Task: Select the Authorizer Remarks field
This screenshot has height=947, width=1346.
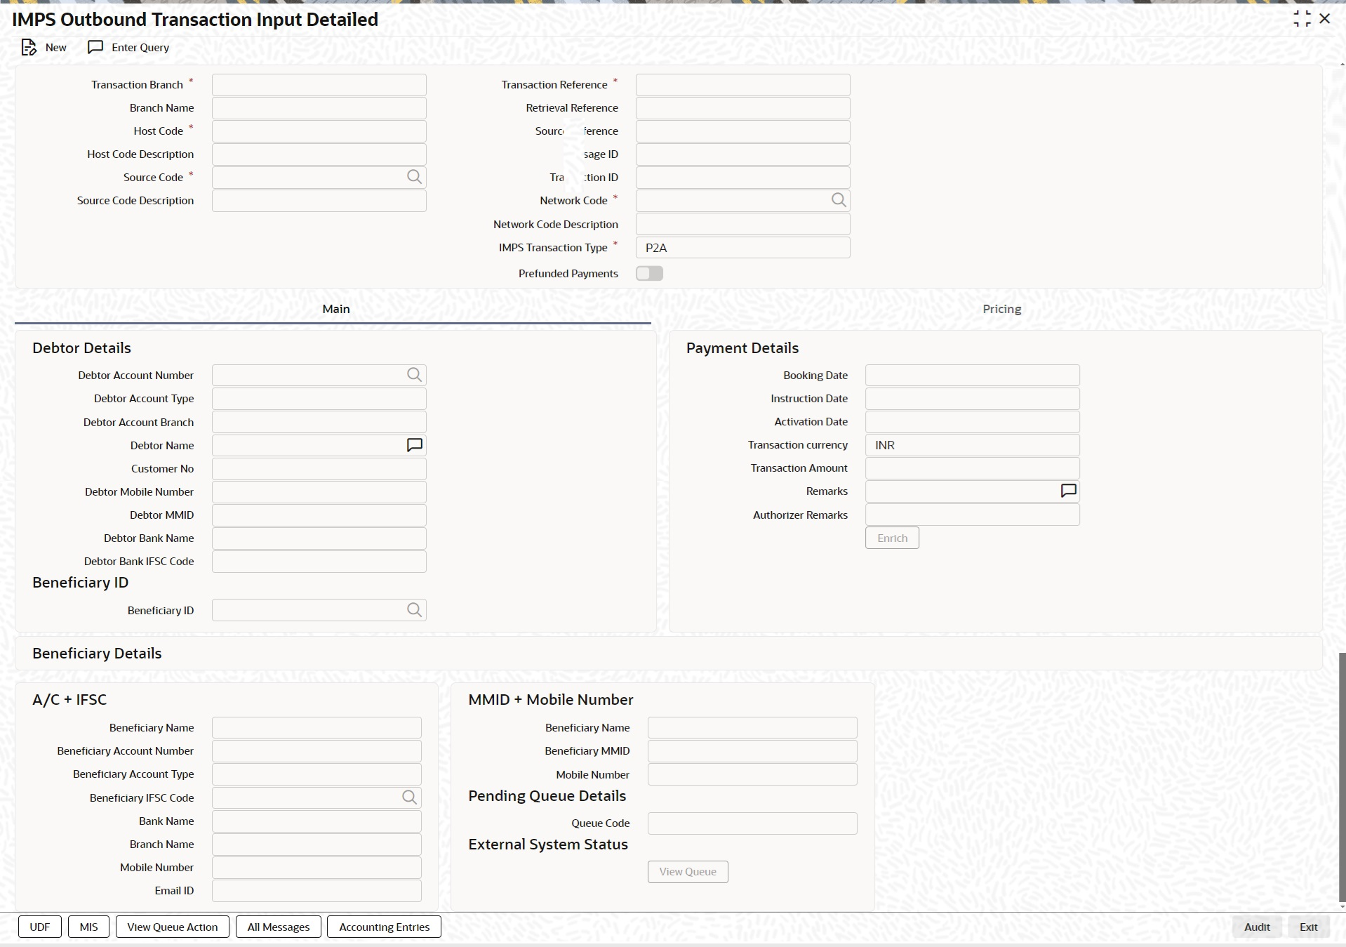Action: 973,515
